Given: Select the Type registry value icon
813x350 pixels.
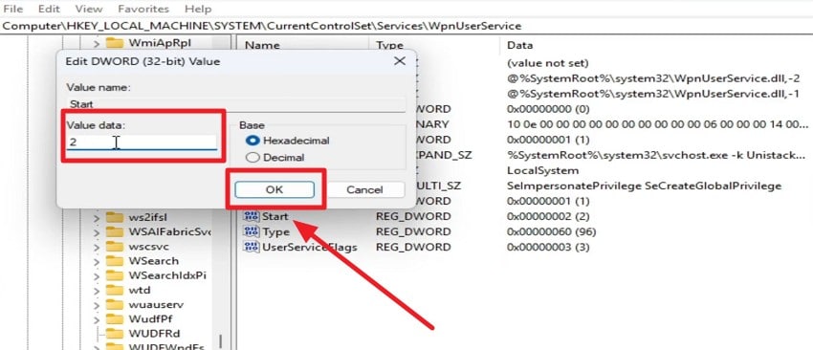Looking at the screenshot, I should click(x=252, y=231).
